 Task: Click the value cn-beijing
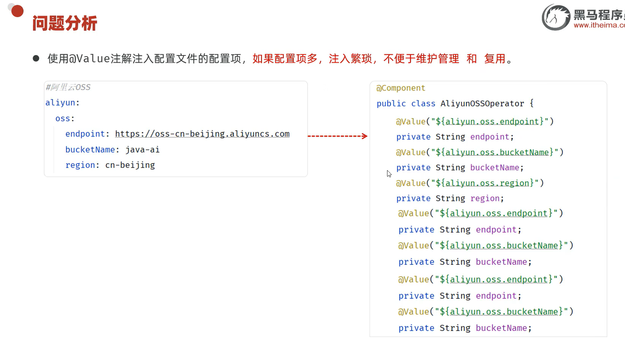coord(130,165)
